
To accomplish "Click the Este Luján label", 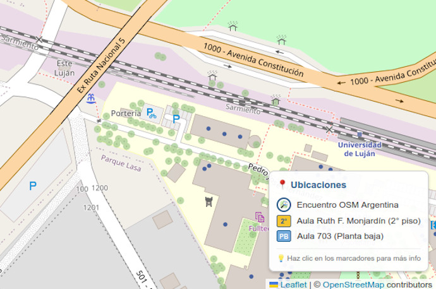I will coord(64,68).
